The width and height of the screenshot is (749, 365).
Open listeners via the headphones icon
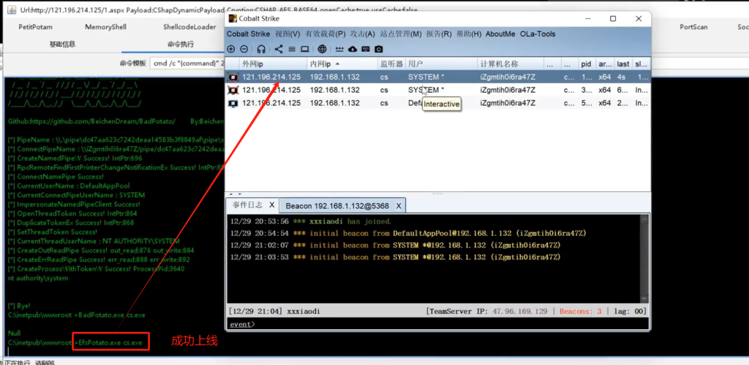click(x=261, y=49)
